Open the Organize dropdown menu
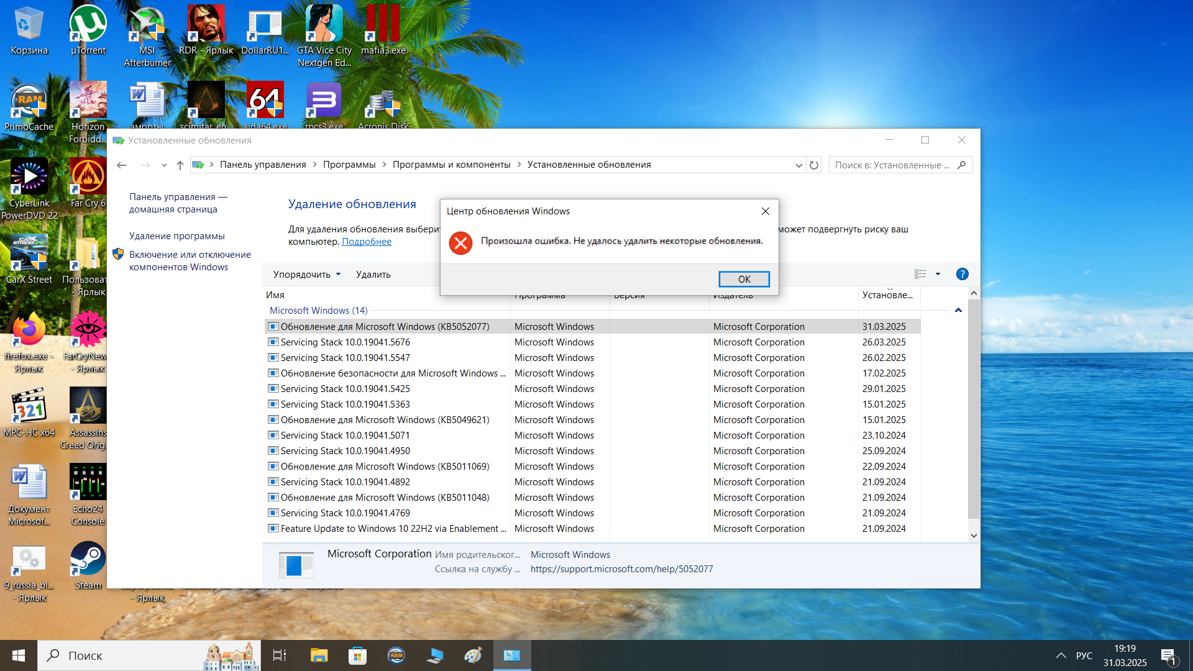This screenshot has width=1193, height=671. click(307, 275)
